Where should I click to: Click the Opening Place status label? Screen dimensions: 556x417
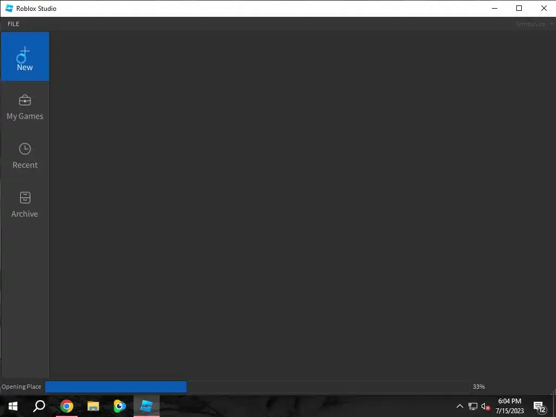tap(21, 387)
